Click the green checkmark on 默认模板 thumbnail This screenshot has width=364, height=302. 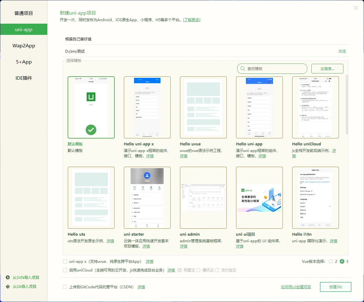pos(91,130)
